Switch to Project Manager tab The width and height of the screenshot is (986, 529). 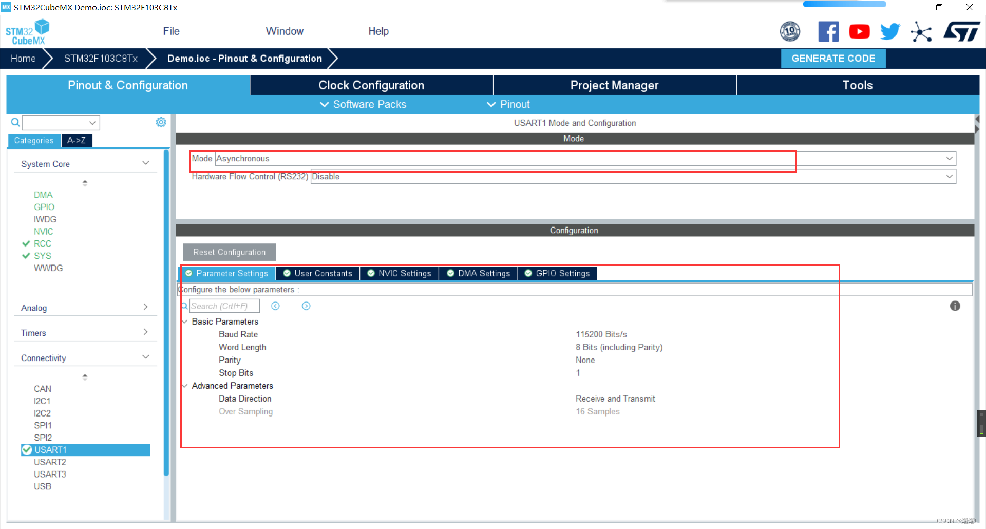[614, 85]
